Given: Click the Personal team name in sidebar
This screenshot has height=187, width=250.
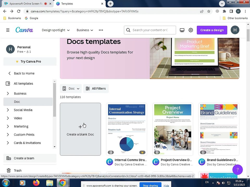Looking at the screenshot, I should [x=24, y=47].
